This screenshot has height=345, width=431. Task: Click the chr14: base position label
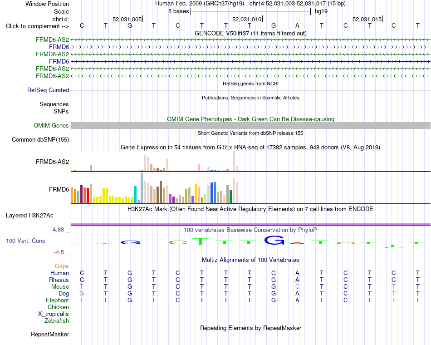60,19
